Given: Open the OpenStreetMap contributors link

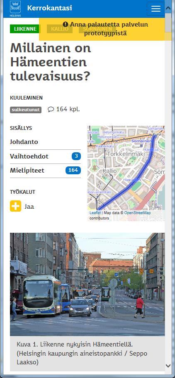Looking at the screenshot, I should [x=137, y=213].
